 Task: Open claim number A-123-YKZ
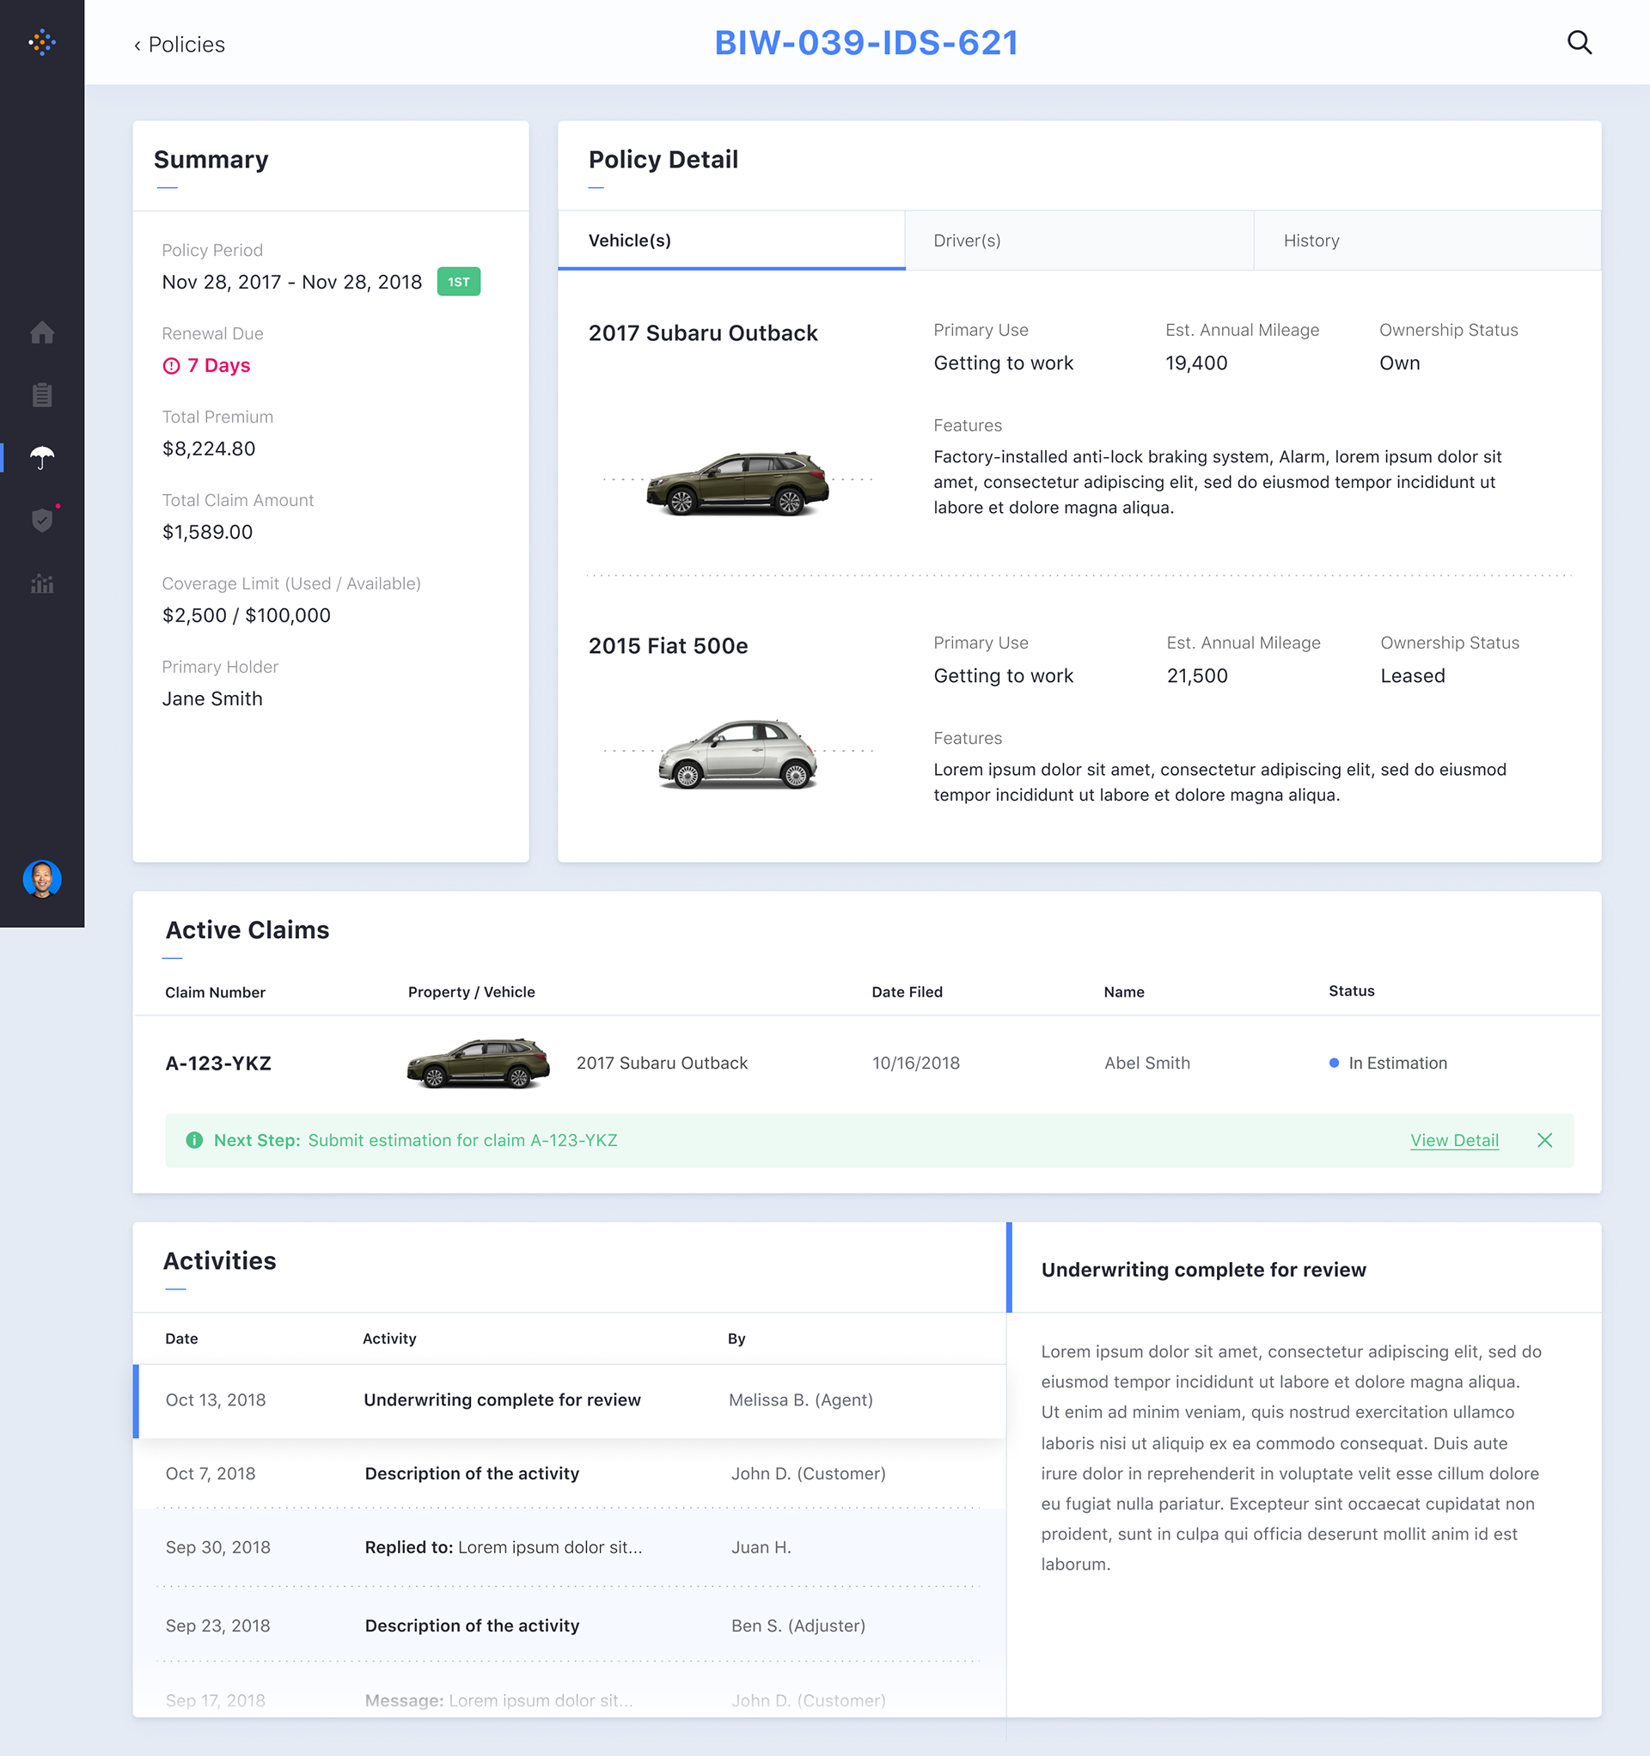pyautogui.click(x=218, y=1064)
